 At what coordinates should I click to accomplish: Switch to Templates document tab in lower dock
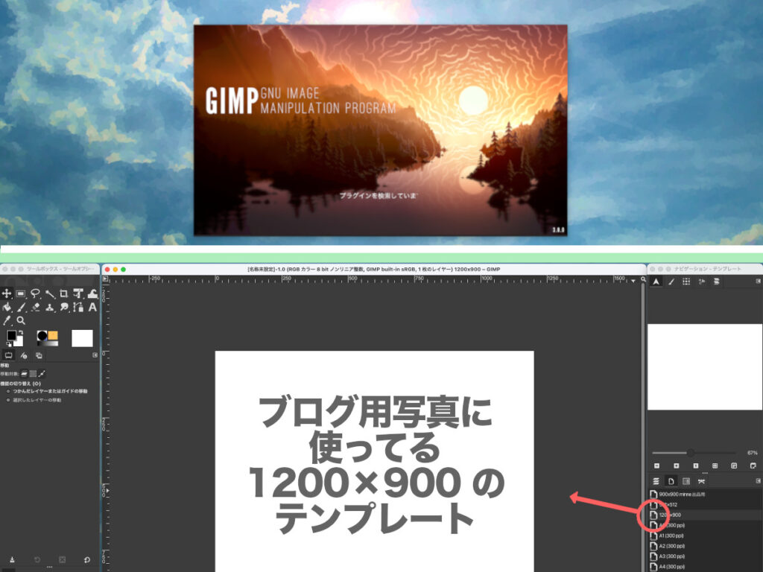(x=671, y=481)
